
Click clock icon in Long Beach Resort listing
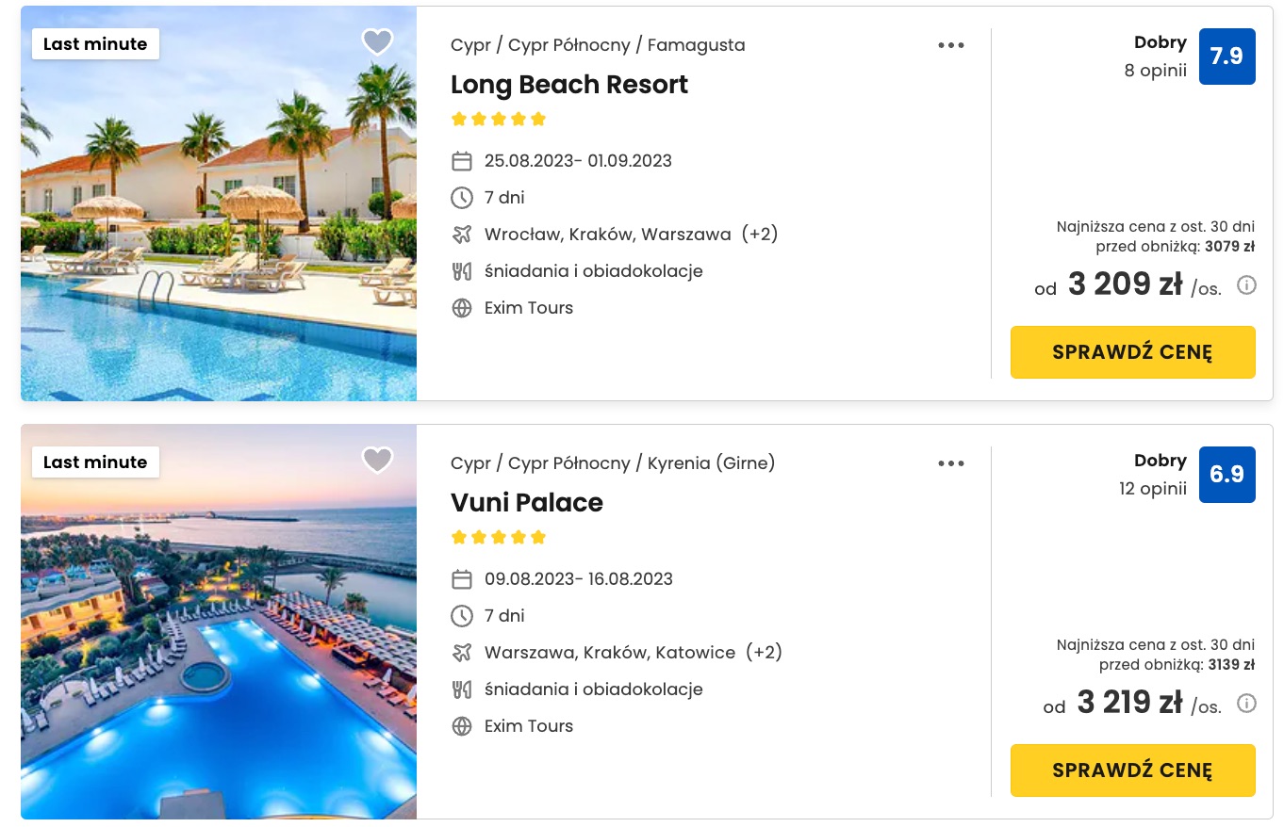[462, 198]
